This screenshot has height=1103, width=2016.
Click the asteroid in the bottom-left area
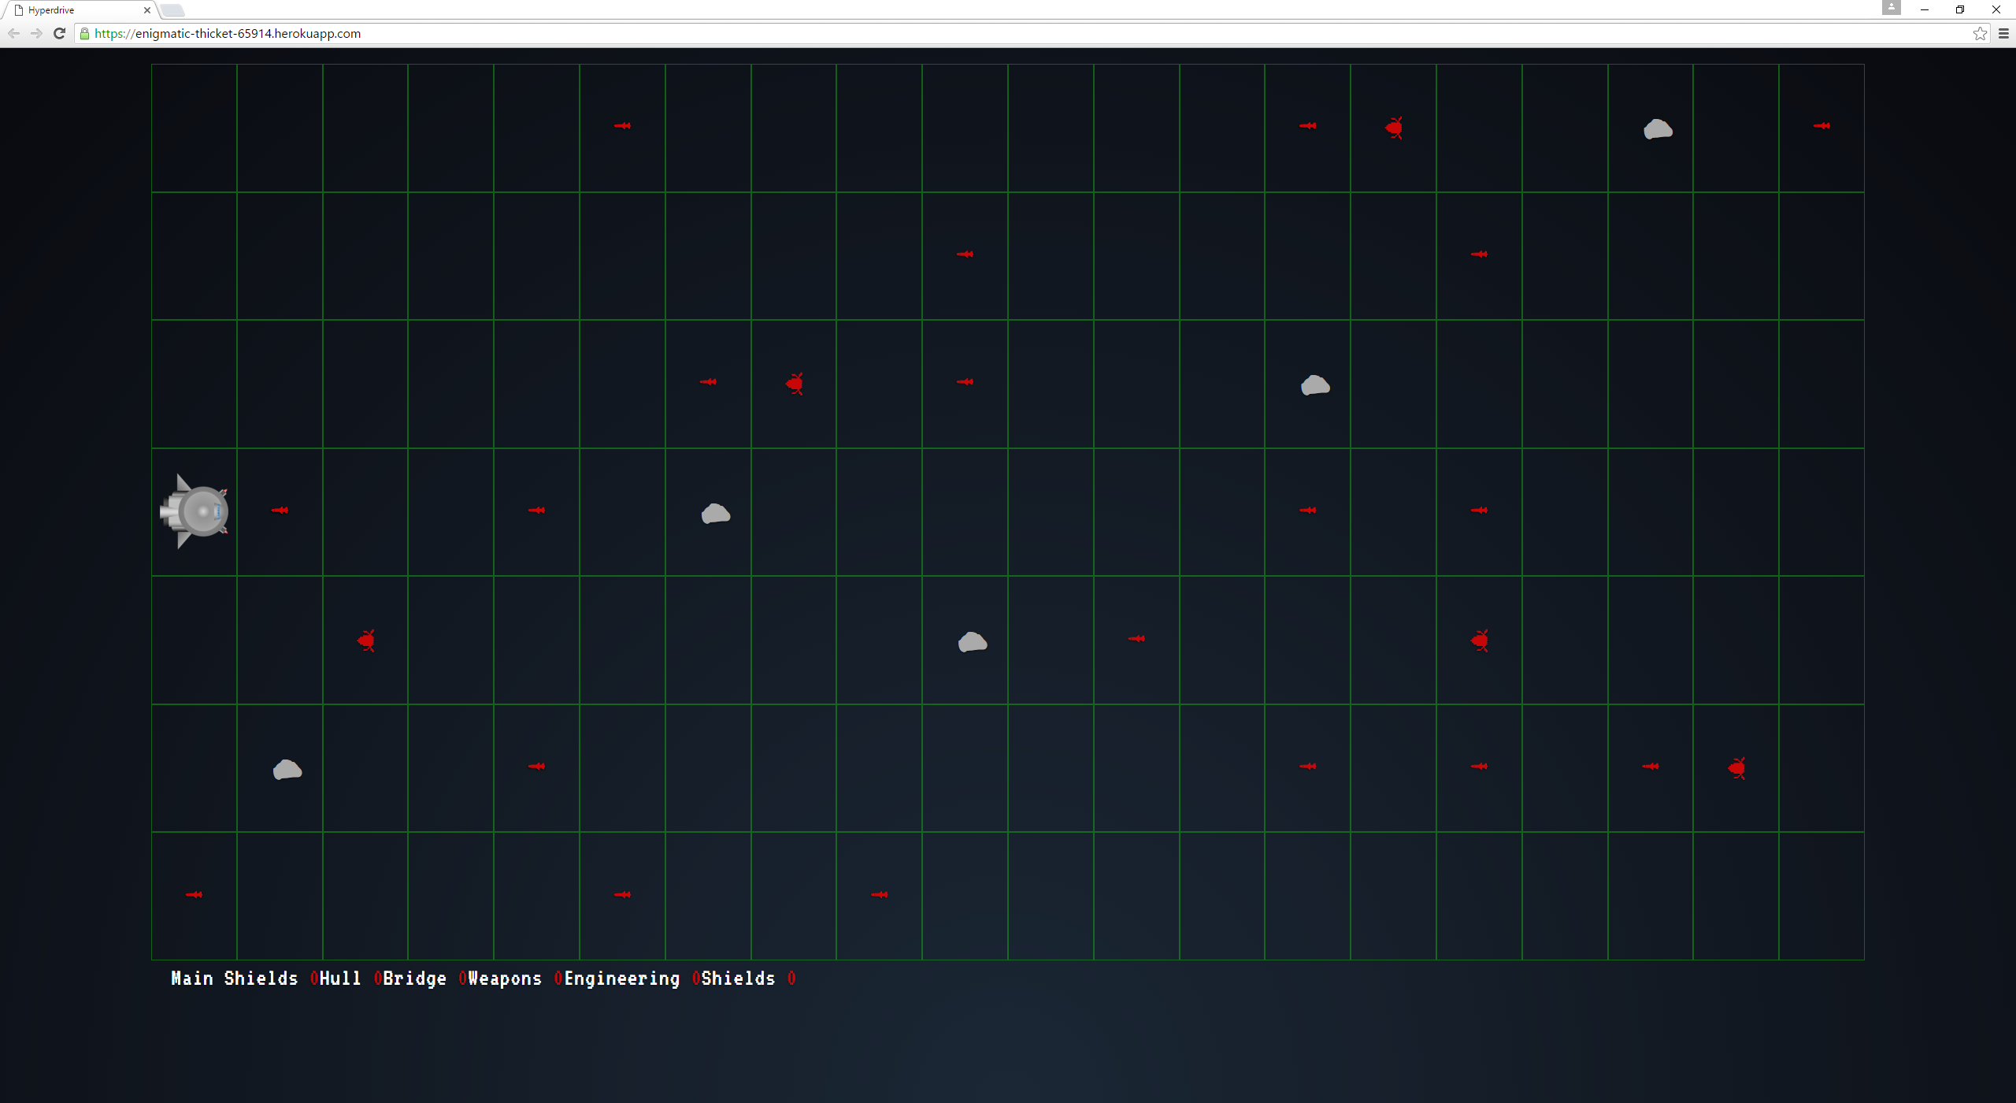287,770
